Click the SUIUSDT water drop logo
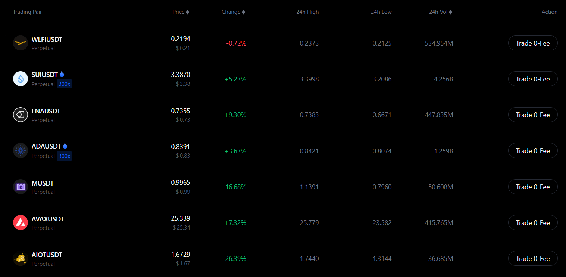 pyautogui.click(x=21, y=79)
